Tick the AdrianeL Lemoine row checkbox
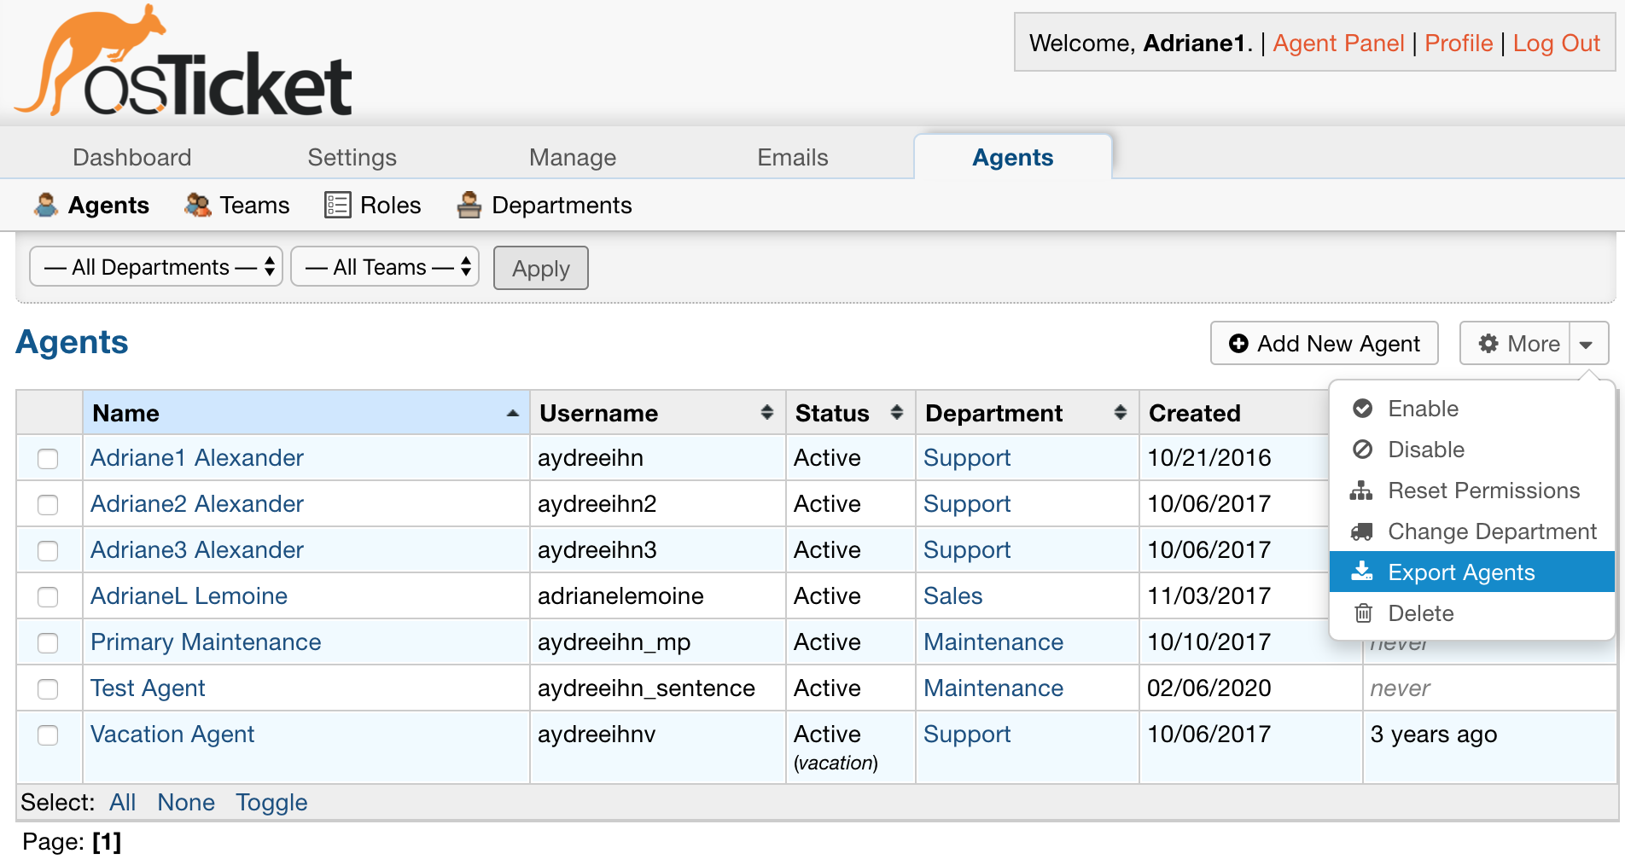This screenshot has height=865, width=1625. click(48, 597)
